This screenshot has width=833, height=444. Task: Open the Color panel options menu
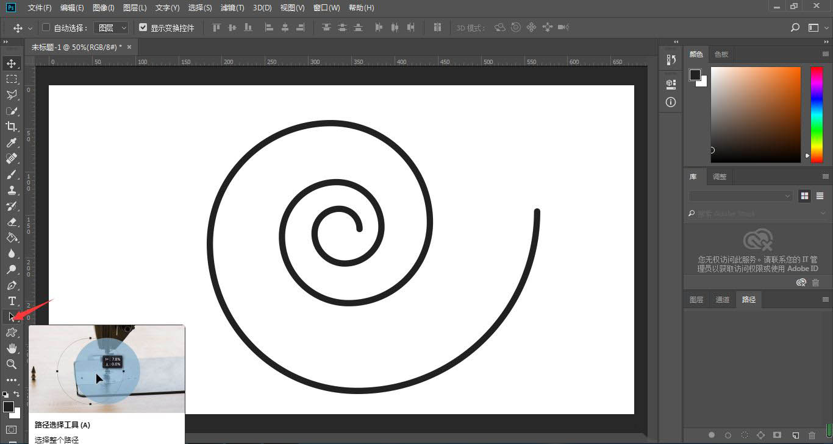point(825,54)
